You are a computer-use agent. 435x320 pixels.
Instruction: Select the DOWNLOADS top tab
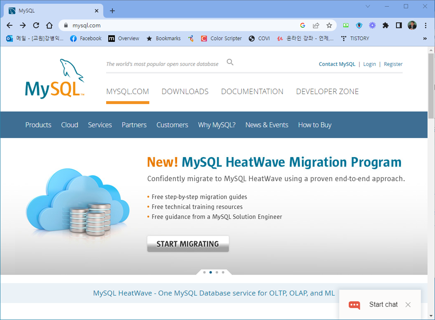(x=185, y=92)
